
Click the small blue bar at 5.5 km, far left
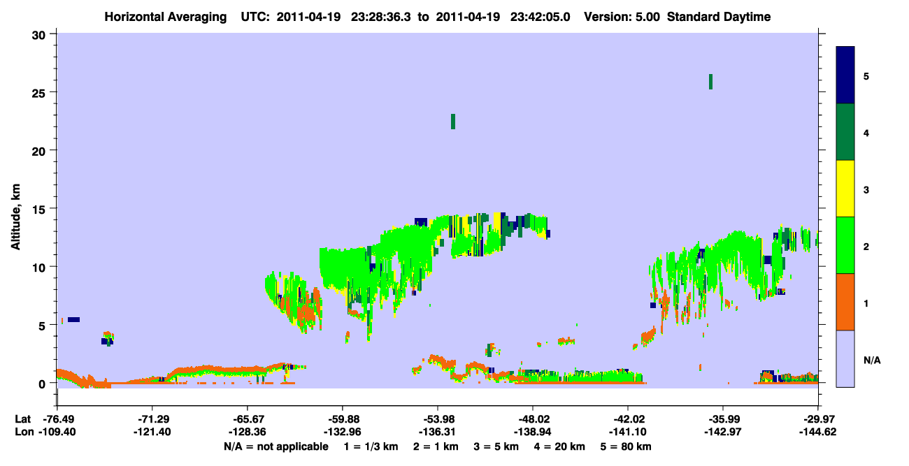click(x=73, y=319)
